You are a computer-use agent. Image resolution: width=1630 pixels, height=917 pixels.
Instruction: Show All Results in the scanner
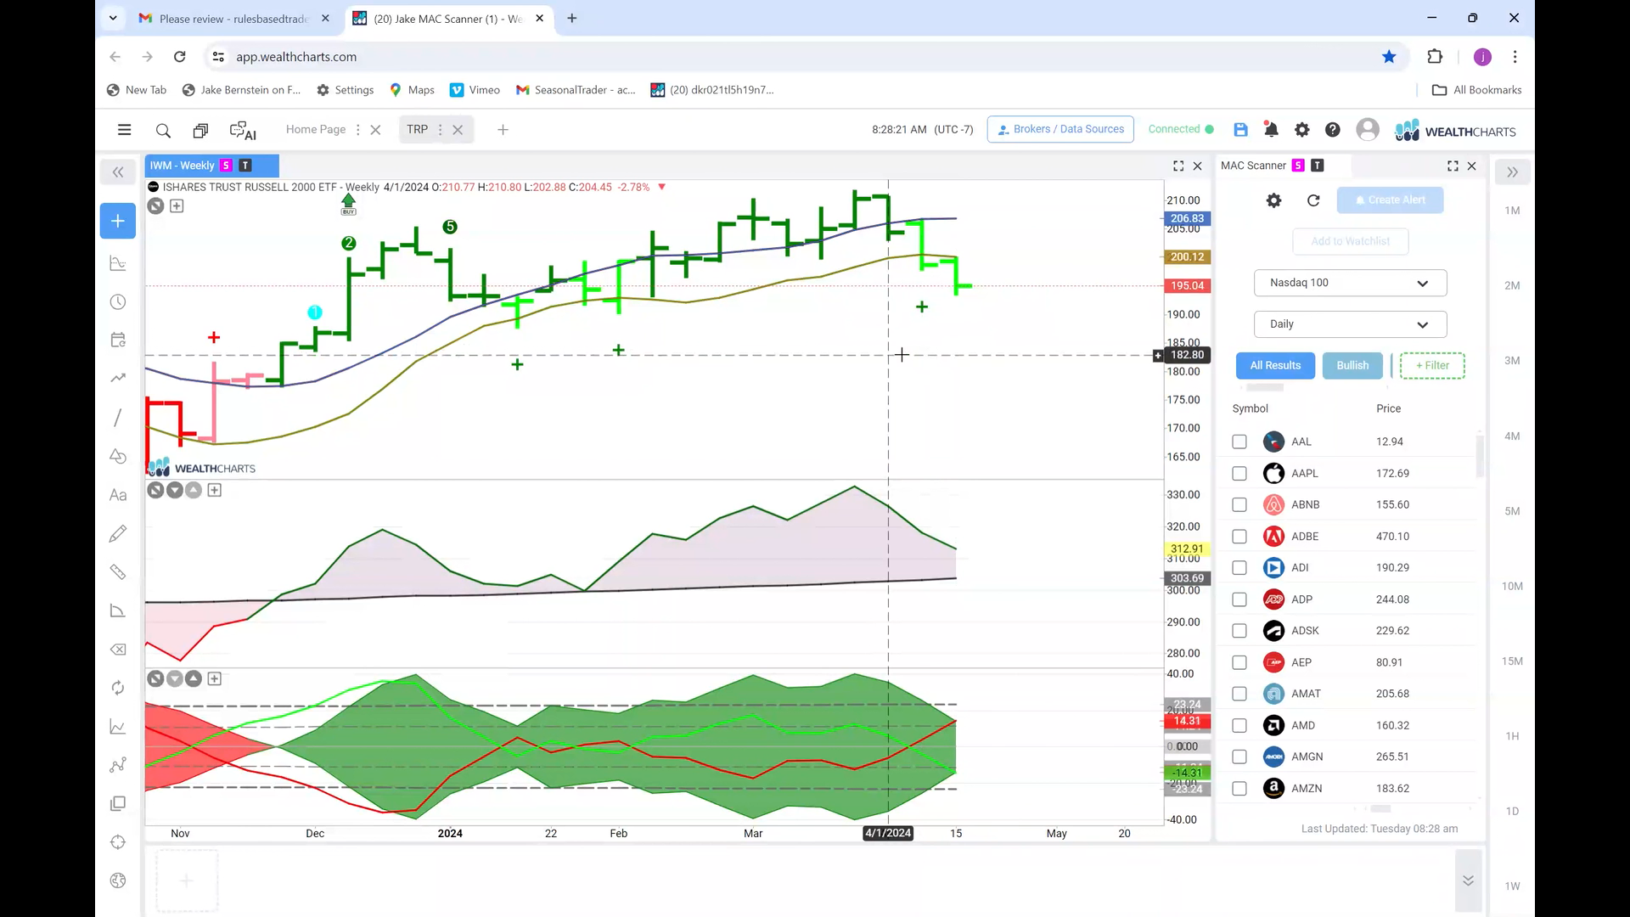click(1275, 366)
